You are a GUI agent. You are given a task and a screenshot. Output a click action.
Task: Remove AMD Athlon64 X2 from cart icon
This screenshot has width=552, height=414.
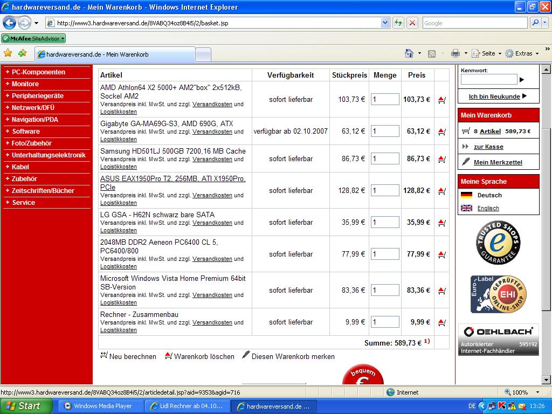click(x=442, y=100)
